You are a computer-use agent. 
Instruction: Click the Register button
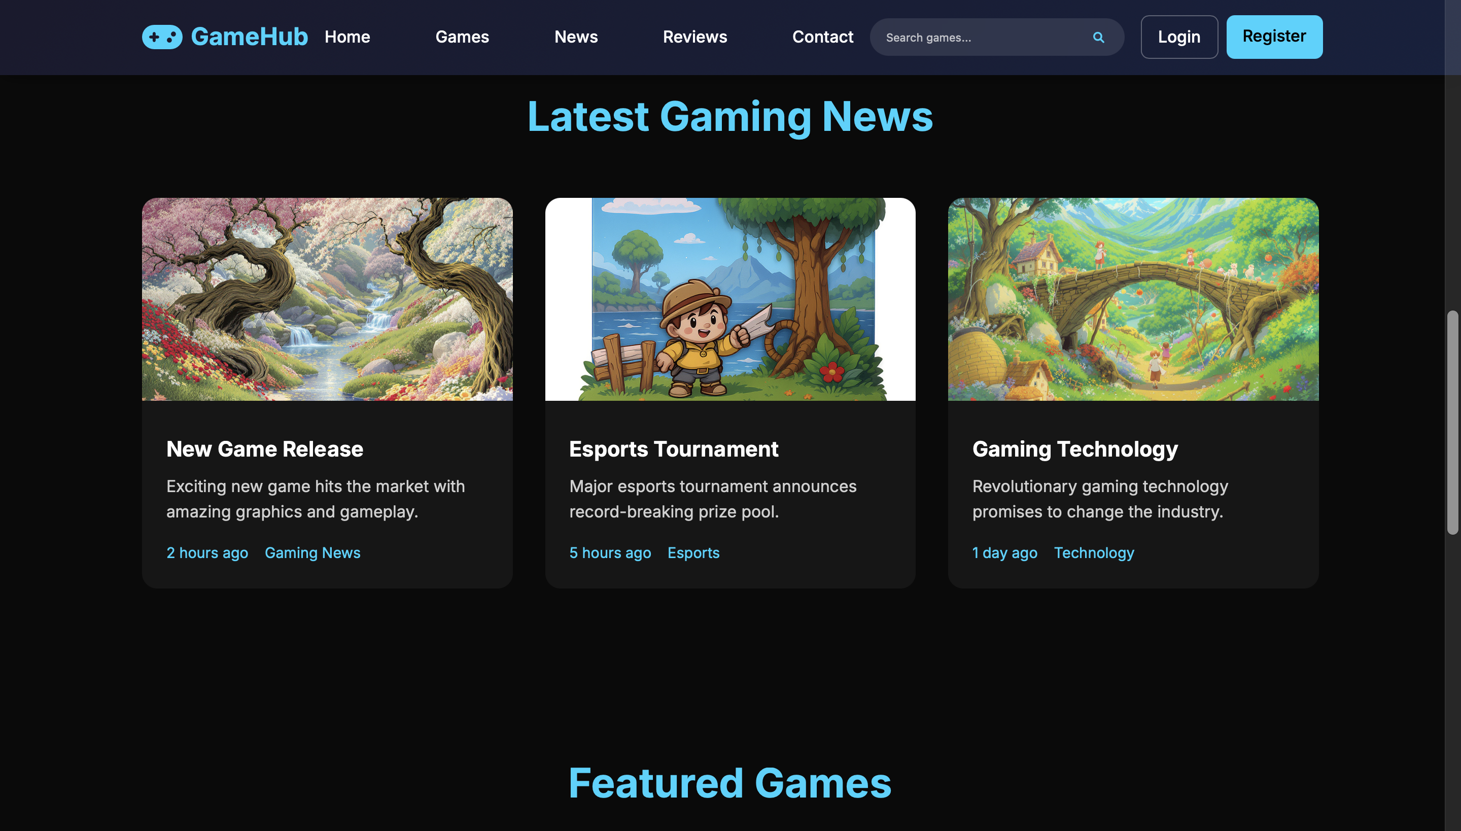coord(1274,37)
